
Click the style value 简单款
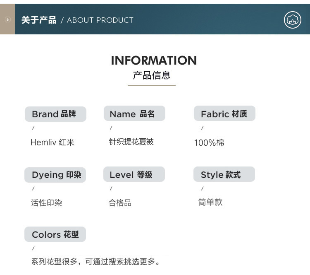[x=210, y=202]
